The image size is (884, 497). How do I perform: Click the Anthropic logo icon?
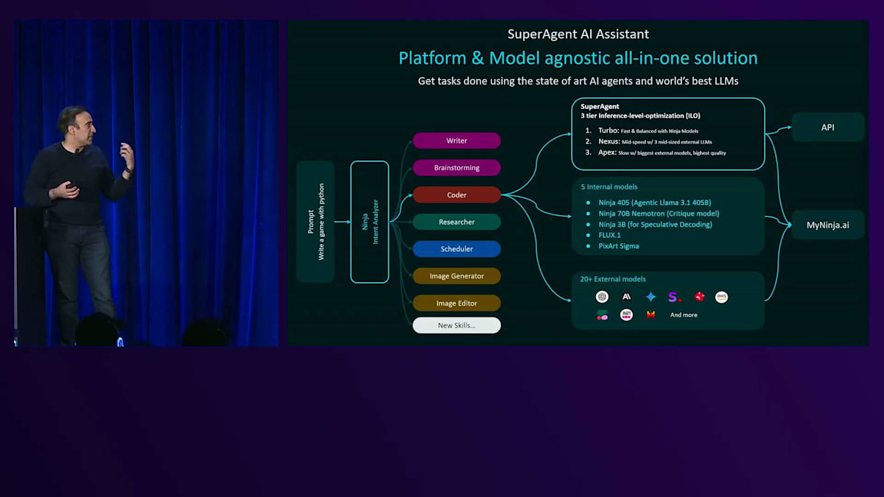click(x=627, y=297)
